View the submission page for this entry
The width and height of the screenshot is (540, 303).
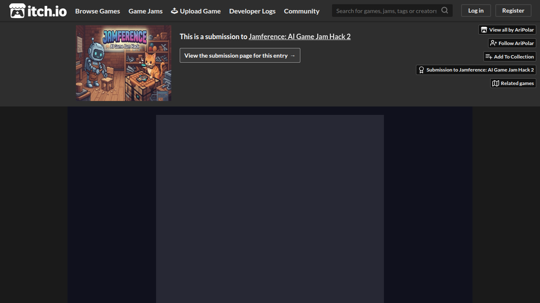[x=240, y=56]
